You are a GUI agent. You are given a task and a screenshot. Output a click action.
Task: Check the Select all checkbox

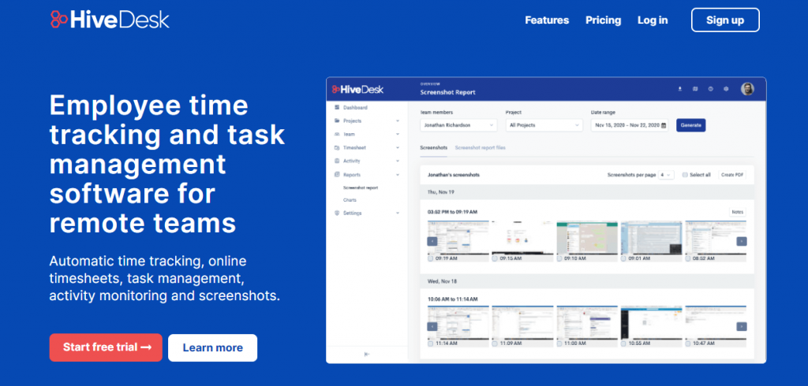[685, 175]
